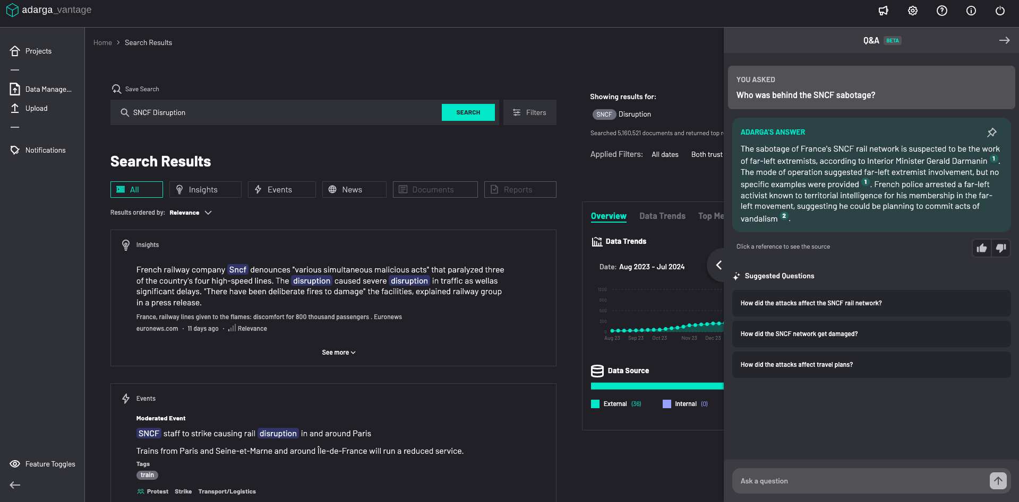Select the All results tab
Viewport: 1019px width, 502px height.
136,190
